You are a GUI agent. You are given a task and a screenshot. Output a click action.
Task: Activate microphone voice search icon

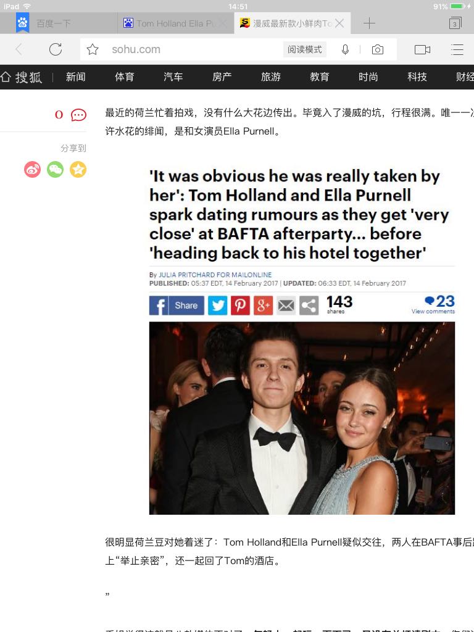[x=345, y=49]
